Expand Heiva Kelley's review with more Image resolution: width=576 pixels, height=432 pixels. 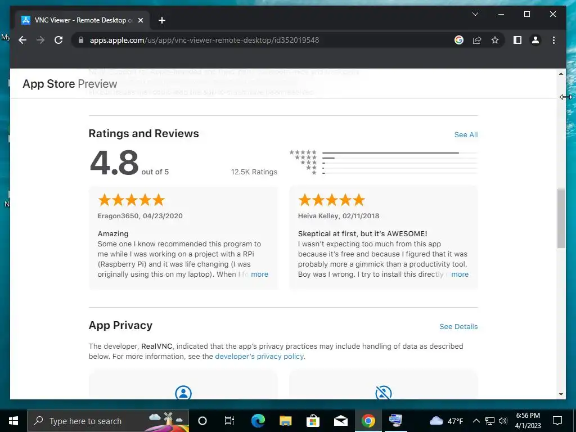[460, 274]
